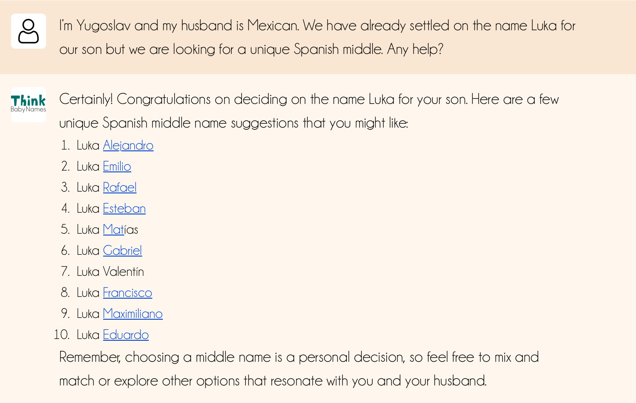
Task: Visit the Esteban name link
Action: 124,209
